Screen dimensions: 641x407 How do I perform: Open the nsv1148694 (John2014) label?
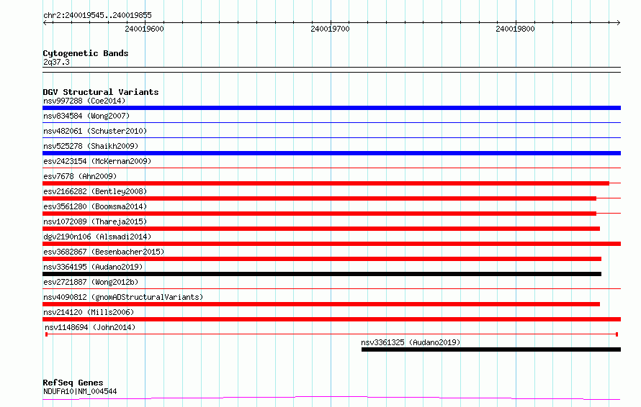[90, 327]
